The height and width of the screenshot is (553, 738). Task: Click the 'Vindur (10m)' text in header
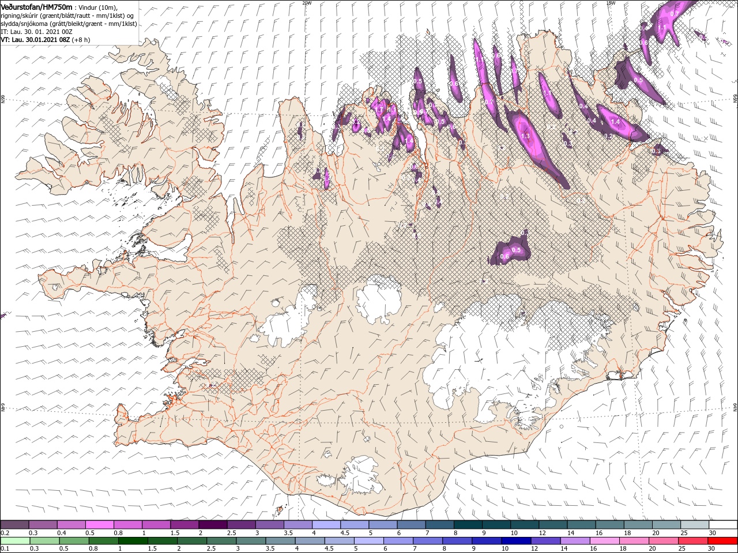97,7
